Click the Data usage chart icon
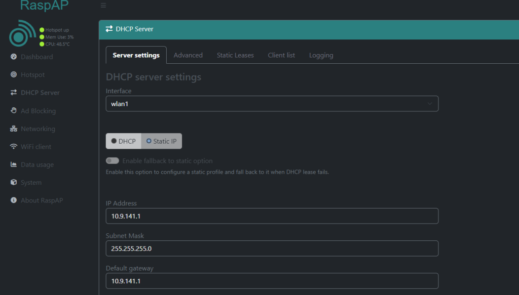This screenshot has height=295, width=519. (14, 165)
